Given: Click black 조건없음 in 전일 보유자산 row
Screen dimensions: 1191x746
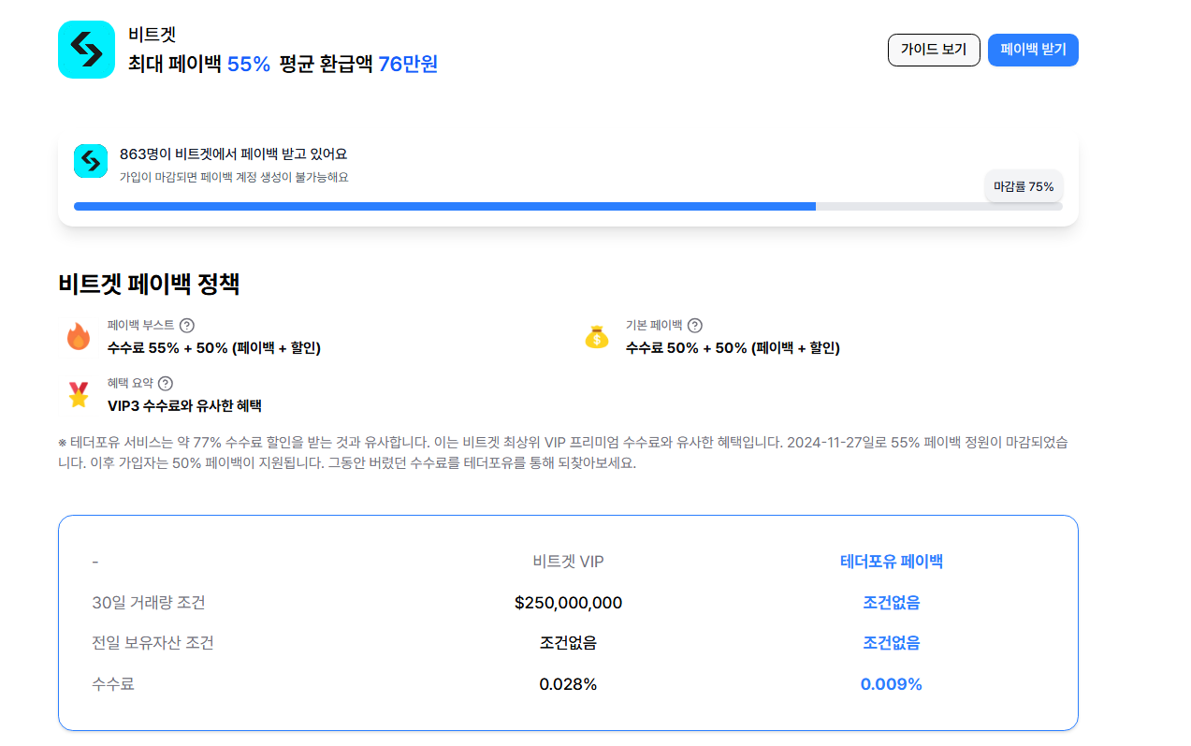Looking at the screenshot, I should [x=568, y=643].
